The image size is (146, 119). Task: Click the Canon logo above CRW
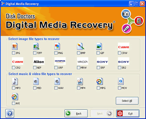[123, 46]
